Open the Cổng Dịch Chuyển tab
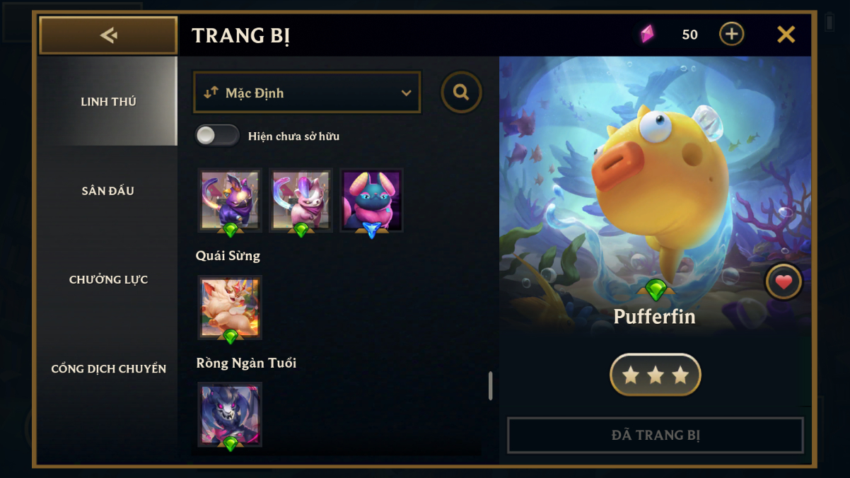 coord(108,368)
